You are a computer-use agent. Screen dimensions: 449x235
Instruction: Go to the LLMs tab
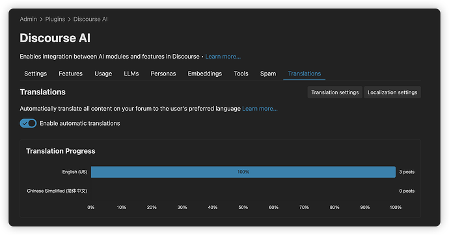[131, 74]
